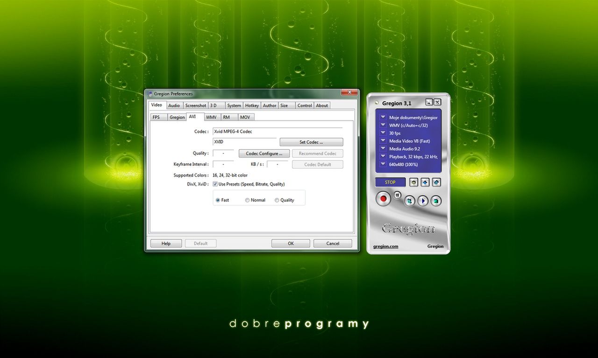The width and height of the screenshot is (598, 358).
Task: Click the round cyan swap-arrows button
Action: (409, 201)
